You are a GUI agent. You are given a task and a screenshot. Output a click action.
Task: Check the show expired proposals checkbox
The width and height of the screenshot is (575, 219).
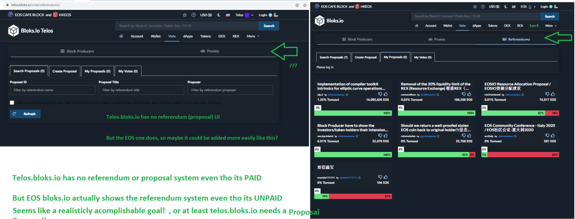pyautogui.click(x=12, y=103)
